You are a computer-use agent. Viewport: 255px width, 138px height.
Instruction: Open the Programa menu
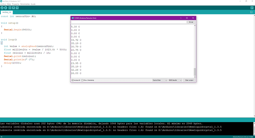(16, 4)
